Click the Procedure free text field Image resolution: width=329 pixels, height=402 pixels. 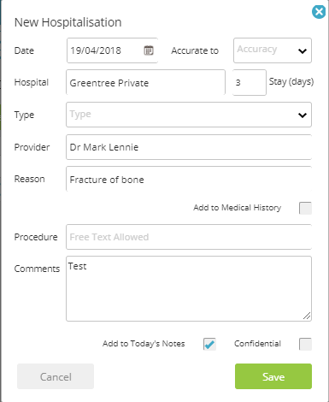tap(189, 237)
